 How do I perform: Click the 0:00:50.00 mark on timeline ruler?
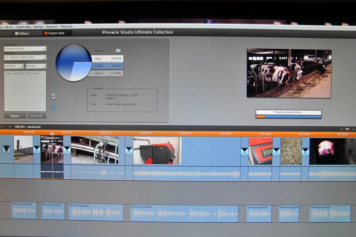[185, 133]
